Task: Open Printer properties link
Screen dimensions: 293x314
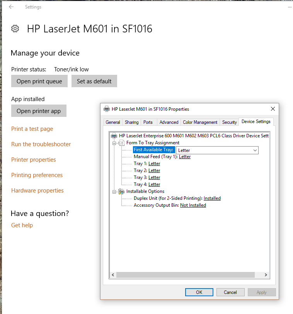Action: [x=34, y=160]
